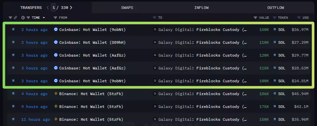
Task: Open the USD column filter icon
Action: coord(299,18)
